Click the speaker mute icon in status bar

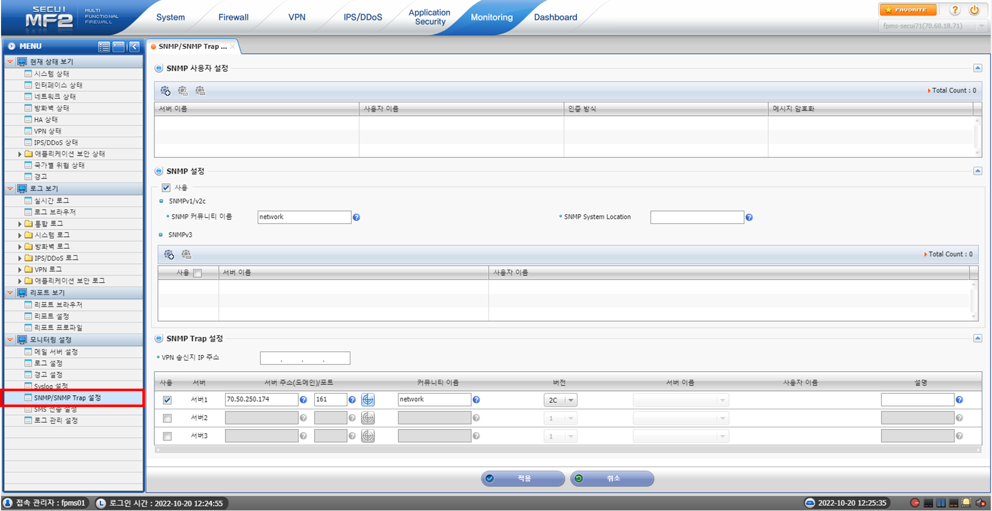tap(981, 503)
